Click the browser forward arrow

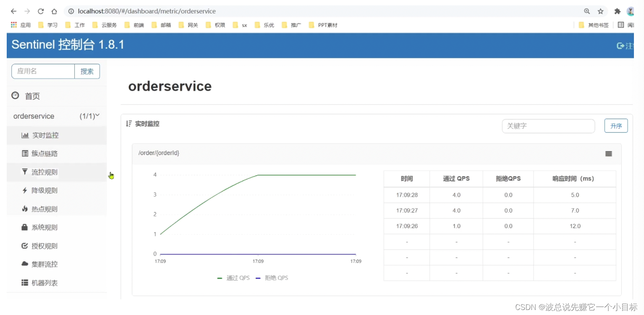pos(27,11)
